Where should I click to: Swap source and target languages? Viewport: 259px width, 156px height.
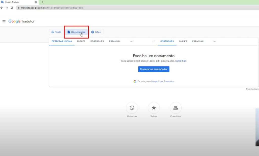(x=154, y=41)
